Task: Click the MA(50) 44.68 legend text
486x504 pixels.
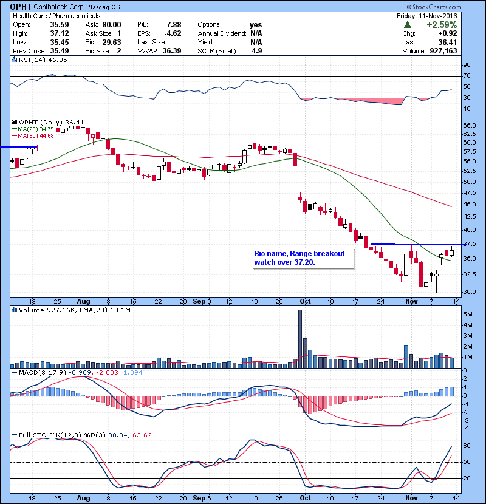Action: pos(36,135)
